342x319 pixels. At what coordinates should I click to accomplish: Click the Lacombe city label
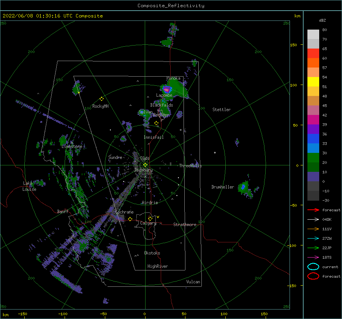click(164, 95)
